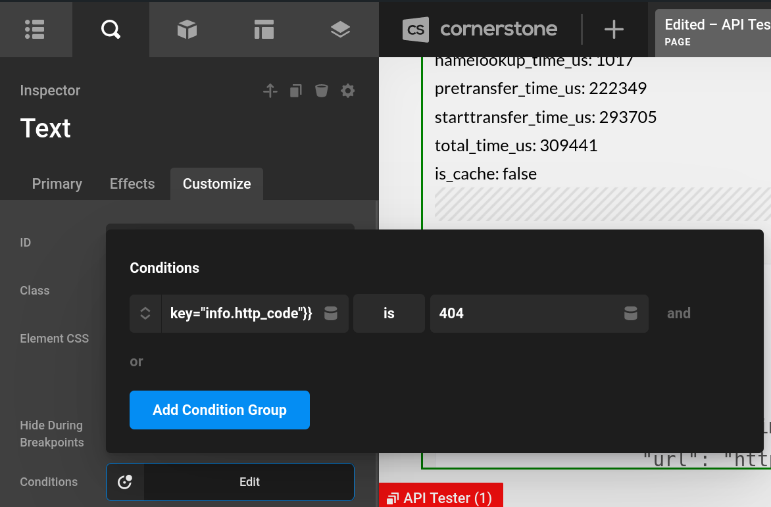Click Add Condition Group

[x=219, y=410]
